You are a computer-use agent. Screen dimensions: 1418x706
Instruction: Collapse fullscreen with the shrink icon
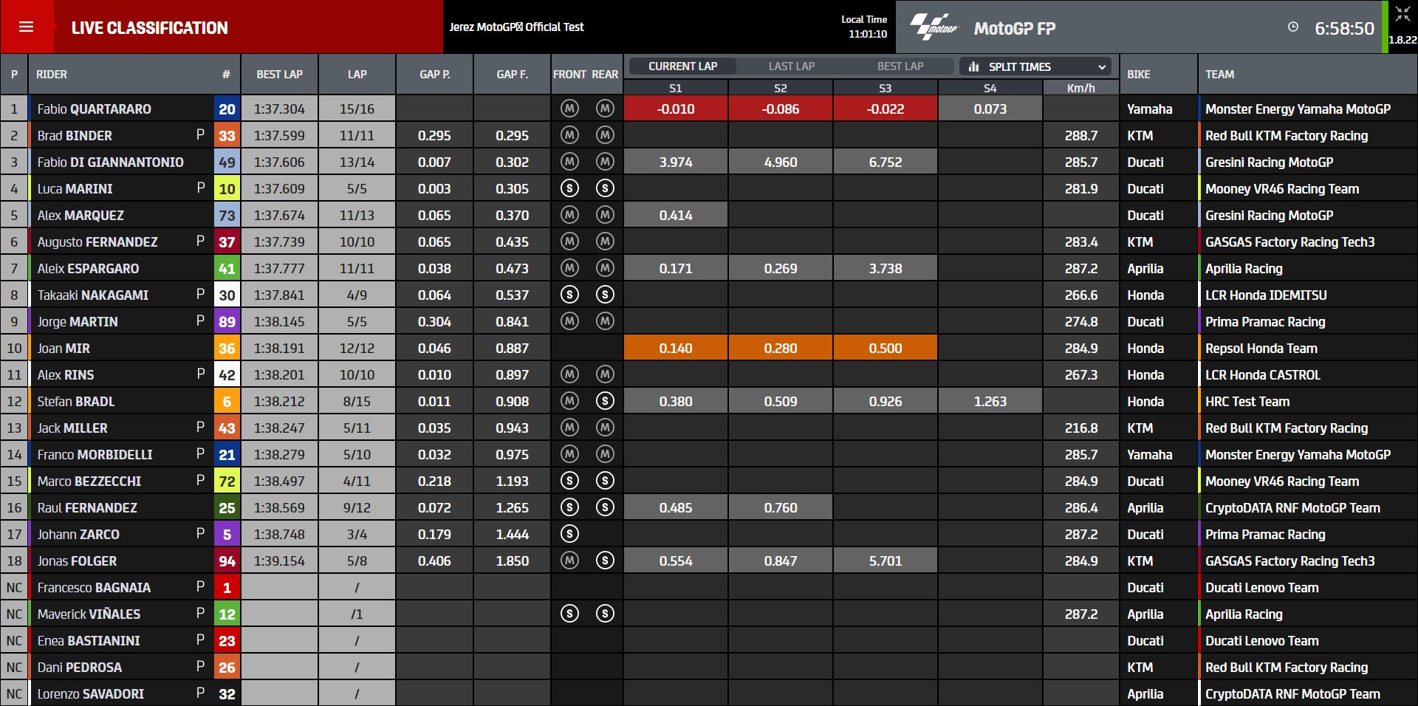click(x=1402, y=14)
